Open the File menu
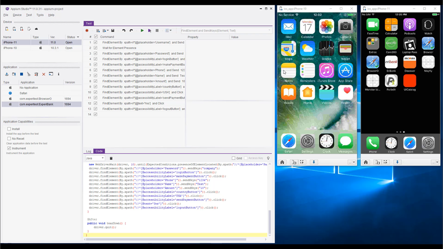 click(x=6, y=15)
